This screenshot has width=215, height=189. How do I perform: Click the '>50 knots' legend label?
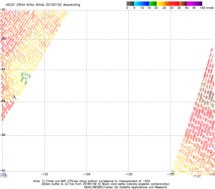207,8
